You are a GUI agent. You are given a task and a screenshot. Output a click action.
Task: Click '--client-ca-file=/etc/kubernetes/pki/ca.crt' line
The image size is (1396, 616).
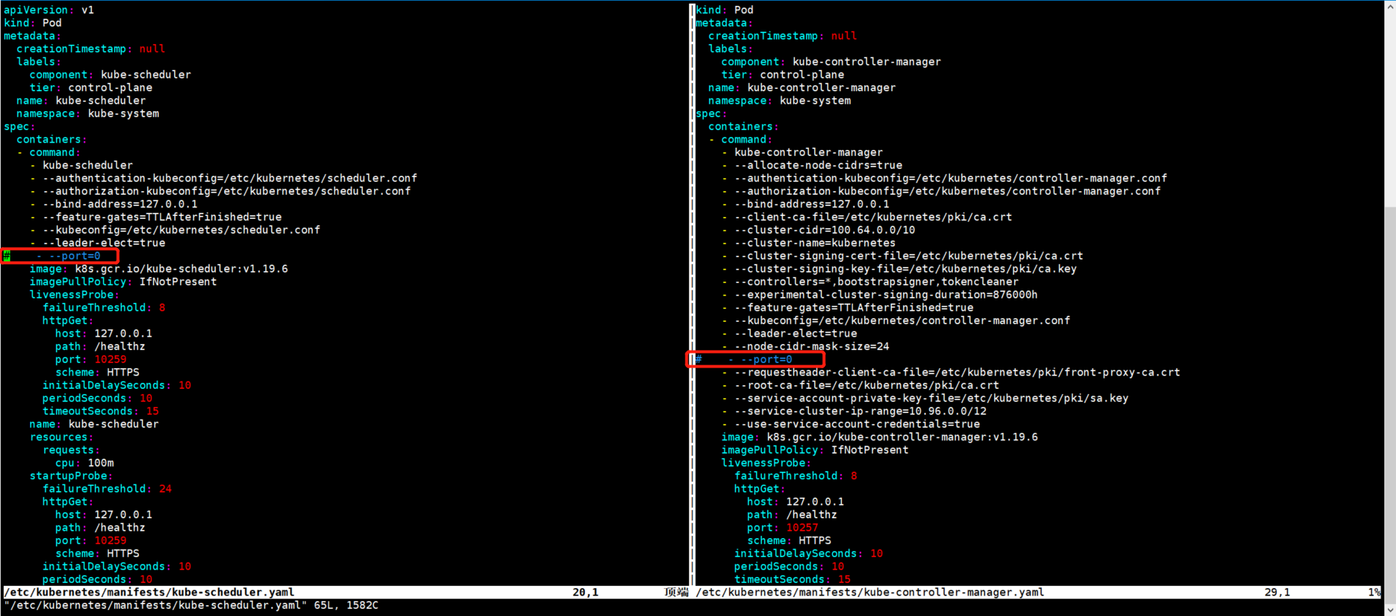874,217
